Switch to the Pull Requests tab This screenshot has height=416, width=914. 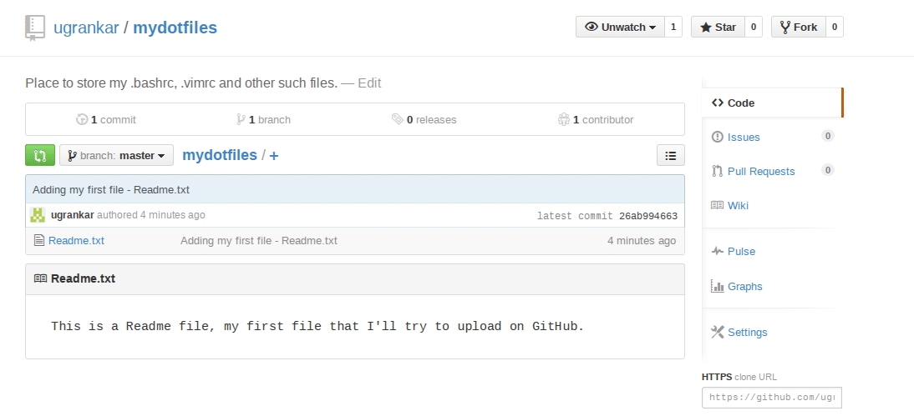[x=760, y=171]
